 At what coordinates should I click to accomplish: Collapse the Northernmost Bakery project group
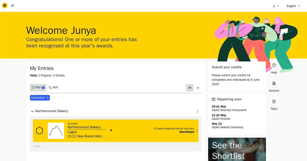coord(32,111)
